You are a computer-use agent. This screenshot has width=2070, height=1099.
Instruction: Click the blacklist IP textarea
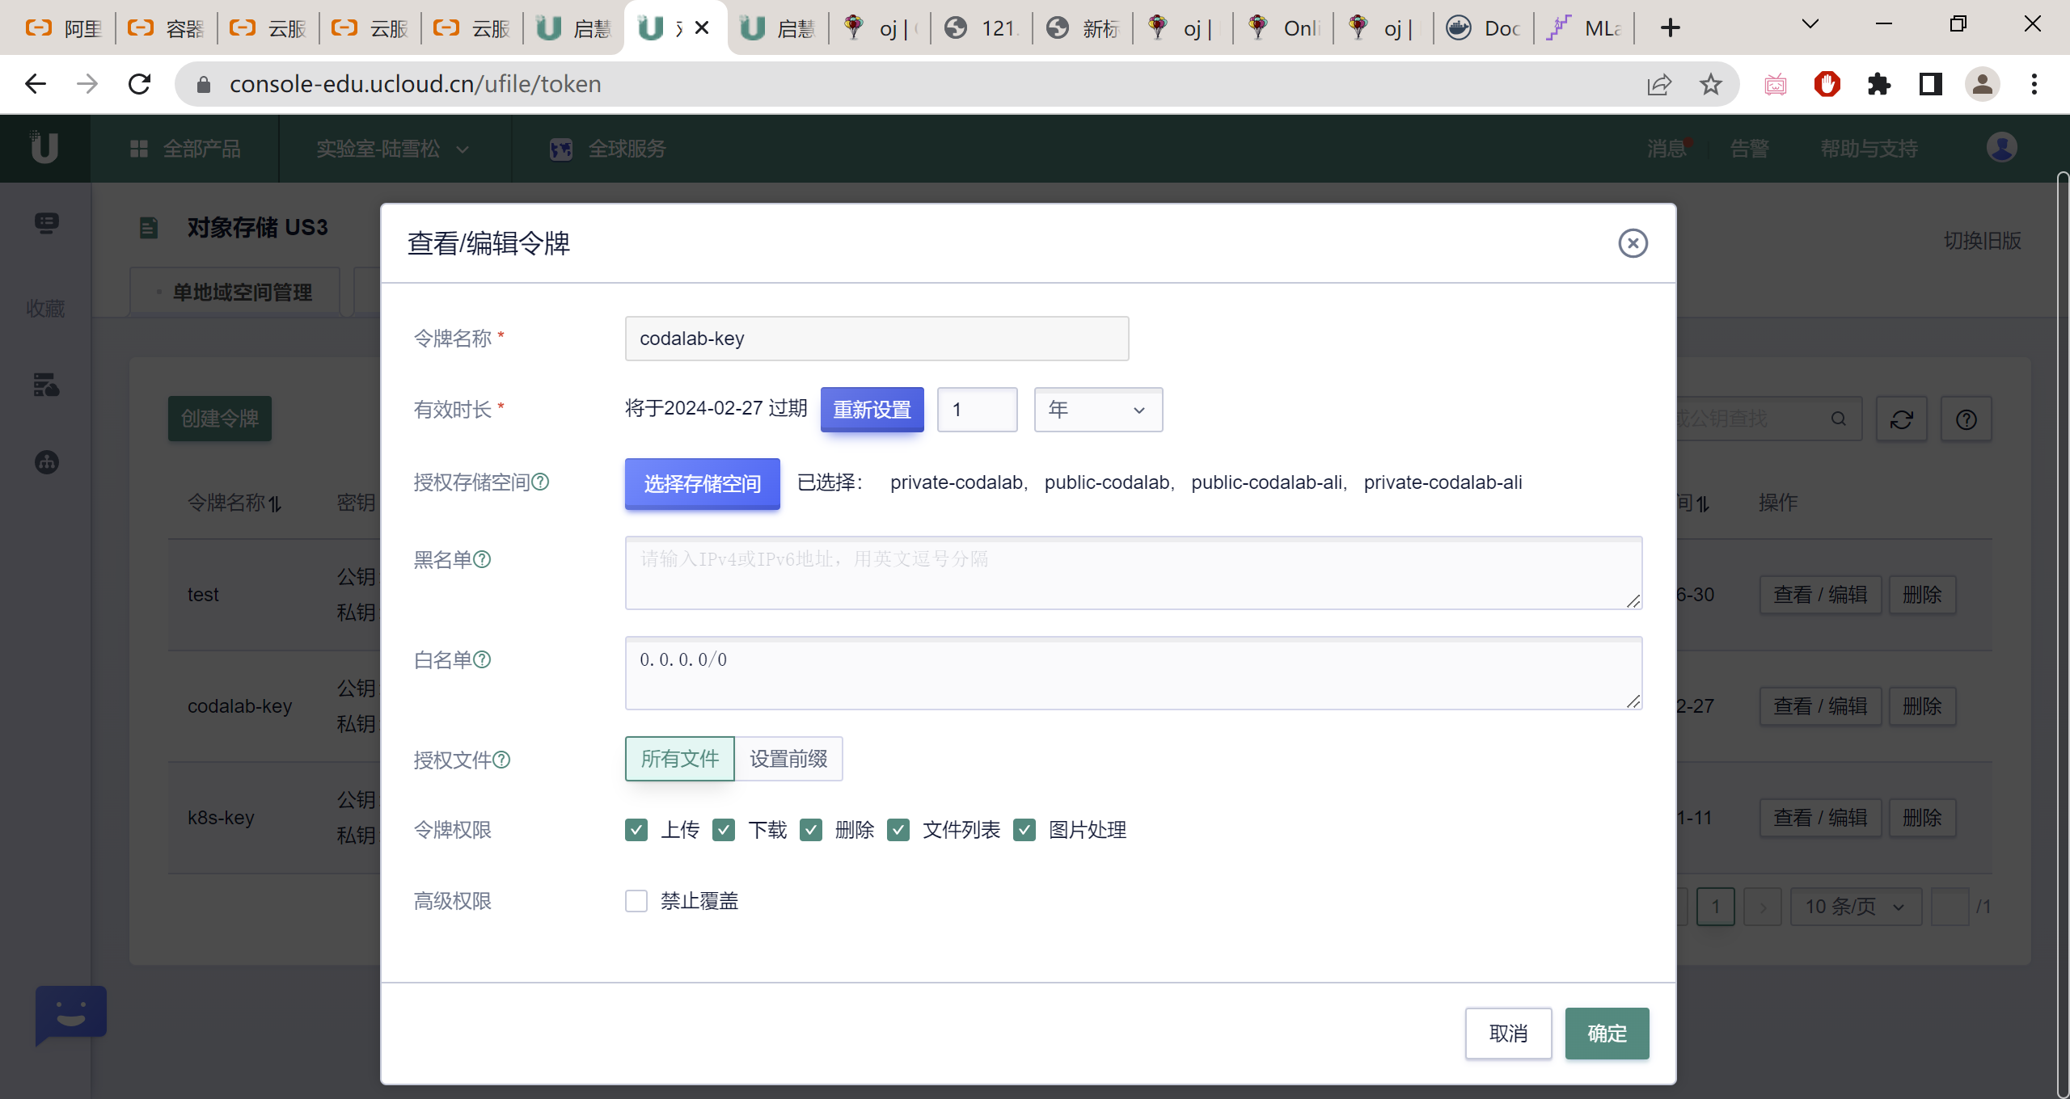(1133, 572)
